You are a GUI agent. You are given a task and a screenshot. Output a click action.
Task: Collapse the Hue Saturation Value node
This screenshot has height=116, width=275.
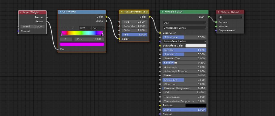tap(122, 12)
